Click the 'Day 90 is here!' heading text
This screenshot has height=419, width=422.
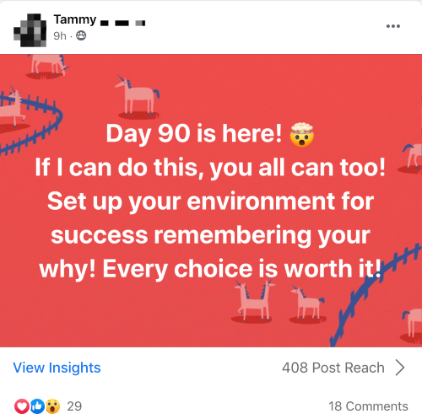point(193,134)
